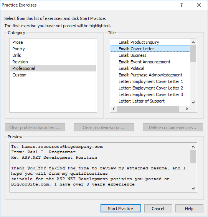Click Preview pane scrollbar thumb
Screen dimensions: 208x217
pyautogui.click(x=193, y=157)
